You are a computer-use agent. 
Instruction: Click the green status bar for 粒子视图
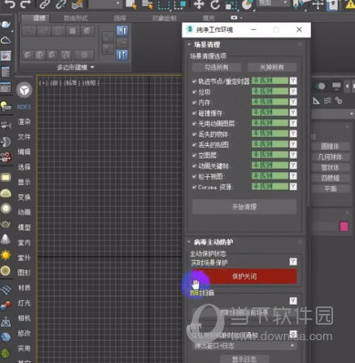[270, 176]
